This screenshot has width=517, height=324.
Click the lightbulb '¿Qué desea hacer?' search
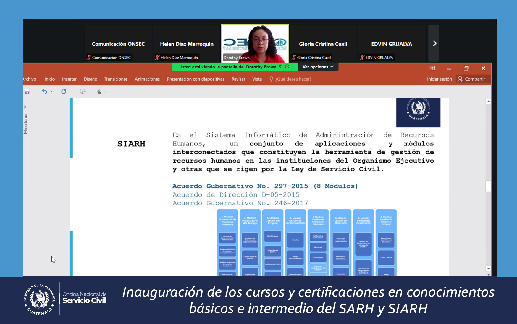[x=290, y=79]
